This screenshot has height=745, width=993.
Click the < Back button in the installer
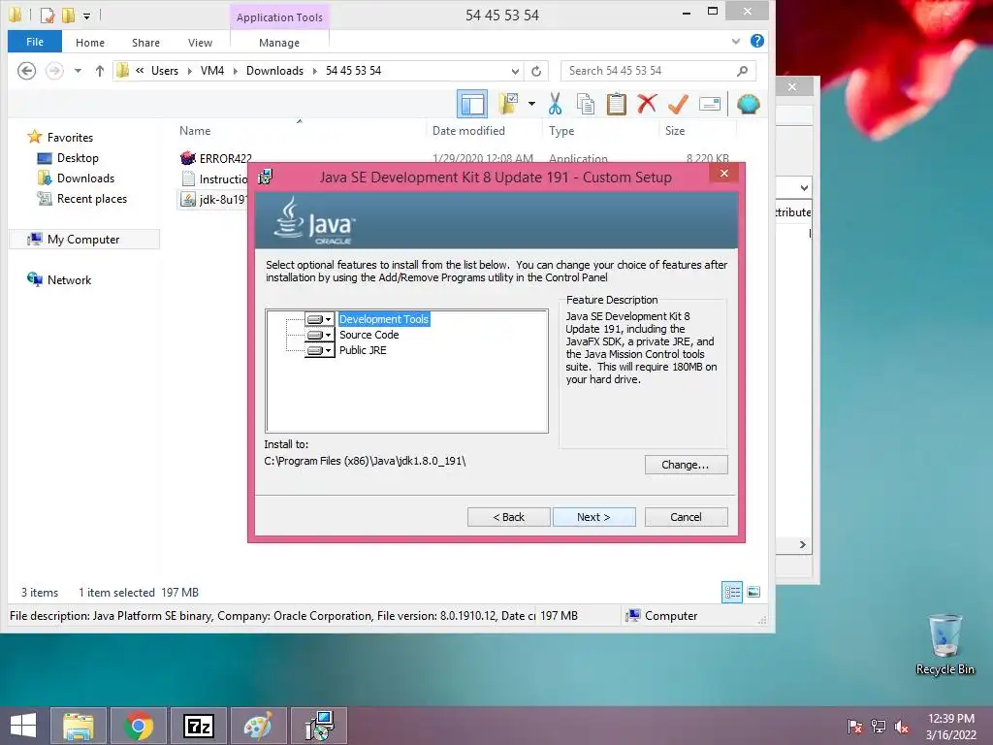(x=508, y=517)
